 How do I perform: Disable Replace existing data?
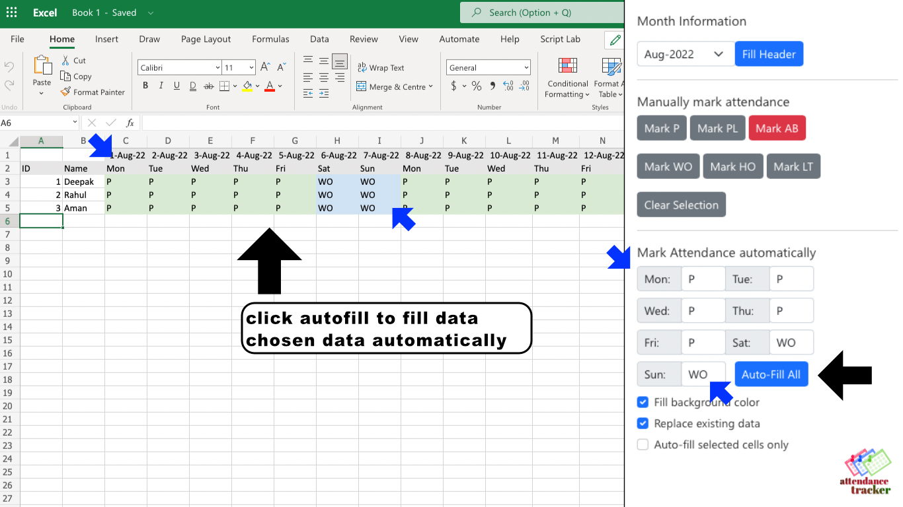coord(642,423)
